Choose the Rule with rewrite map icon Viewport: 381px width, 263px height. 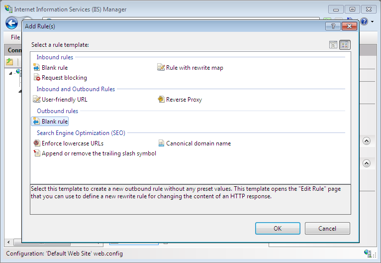pos(161,67)
